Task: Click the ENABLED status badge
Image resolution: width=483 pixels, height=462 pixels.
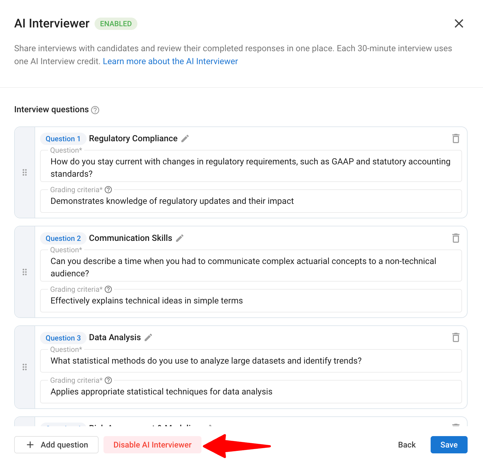Action: coord(116,24)
